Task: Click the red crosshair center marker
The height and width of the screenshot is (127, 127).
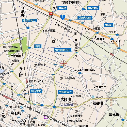Action: [x=63, y=63]
